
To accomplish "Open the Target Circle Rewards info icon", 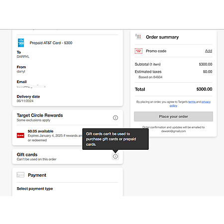I will pyautogui.click(x=115, y=117).
